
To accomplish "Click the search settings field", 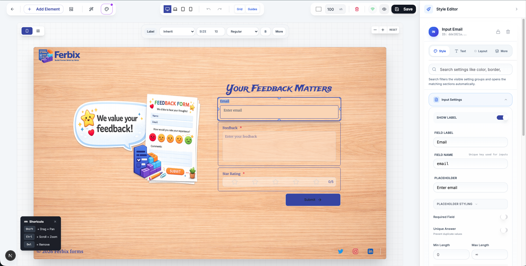I will [471, 70].
